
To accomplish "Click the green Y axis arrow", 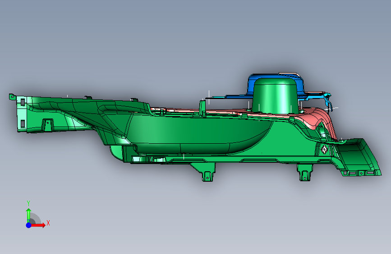I will 28,215.
